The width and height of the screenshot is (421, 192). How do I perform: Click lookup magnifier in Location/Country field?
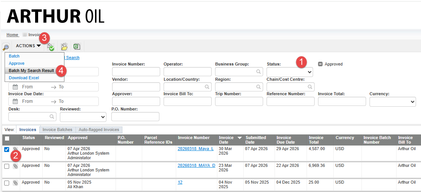tap(207, 87)
